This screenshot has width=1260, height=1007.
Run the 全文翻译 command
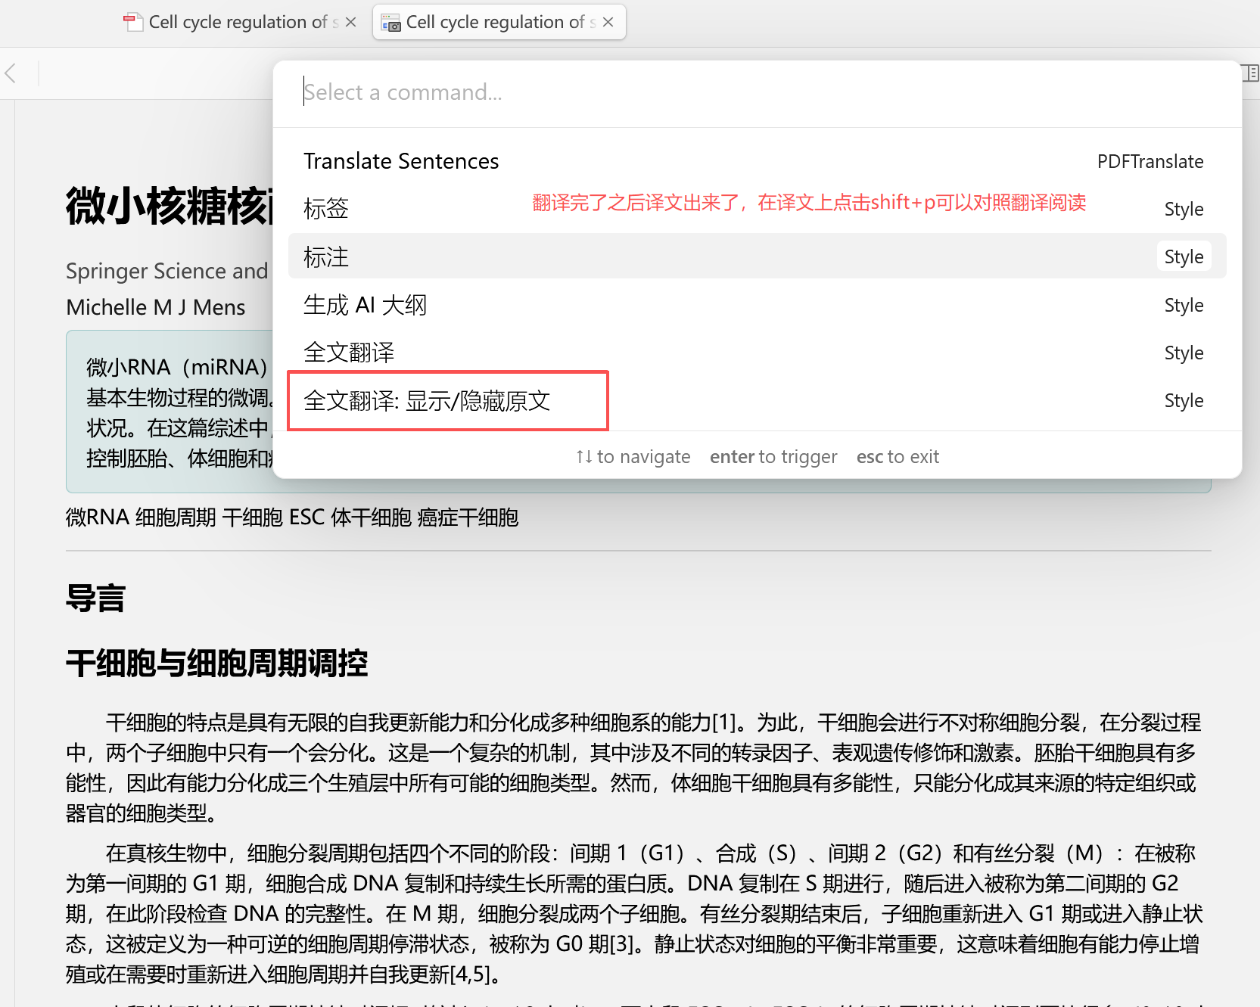[349, 353]
